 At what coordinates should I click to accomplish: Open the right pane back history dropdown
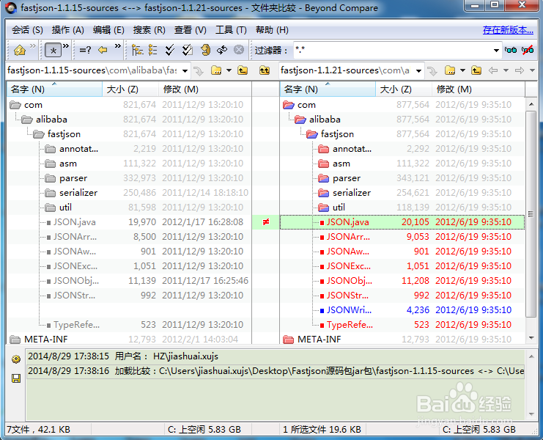(506, 70)
